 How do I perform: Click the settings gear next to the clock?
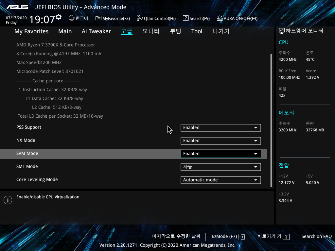[59, 17]
